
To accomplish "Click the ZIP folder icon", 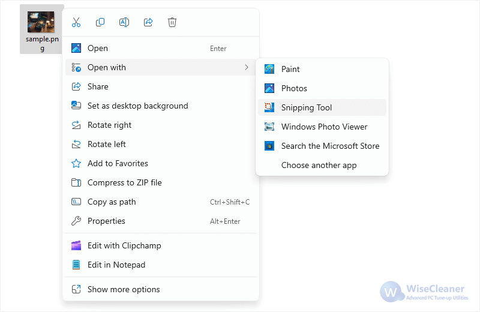I will 76,182.
